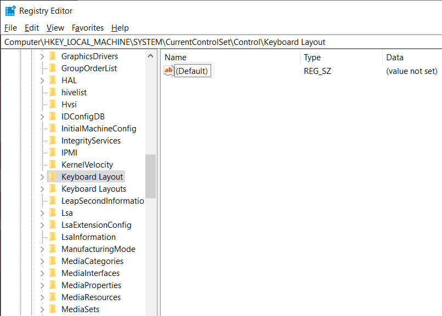
Task: Select the GroupOrderList key
Action: (89, 68)
